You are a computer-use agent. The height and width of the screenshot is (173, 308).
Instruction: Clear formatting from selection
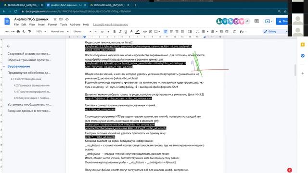(234, 32)
